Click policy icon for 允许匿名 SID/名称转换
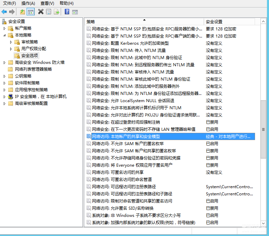Screen dimensions: 269x236 (89, 208)
